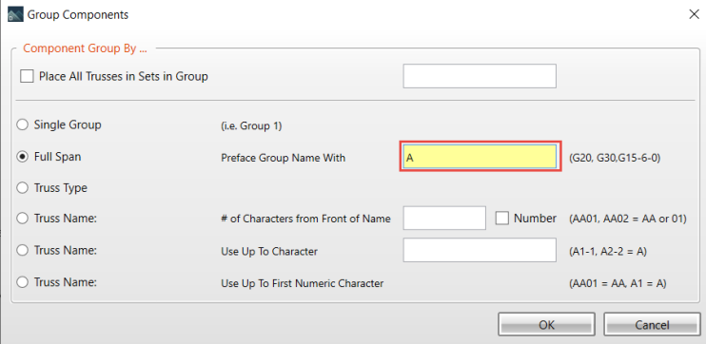The height and width of the screenshot is (344, 706).
Task: Select the Truss Type grouping option
Action: [x=22, y=188]
